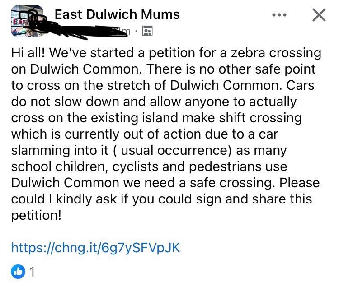
Task: Close the post with the X button
Action: pyautogui.click(x=319, y=15)
